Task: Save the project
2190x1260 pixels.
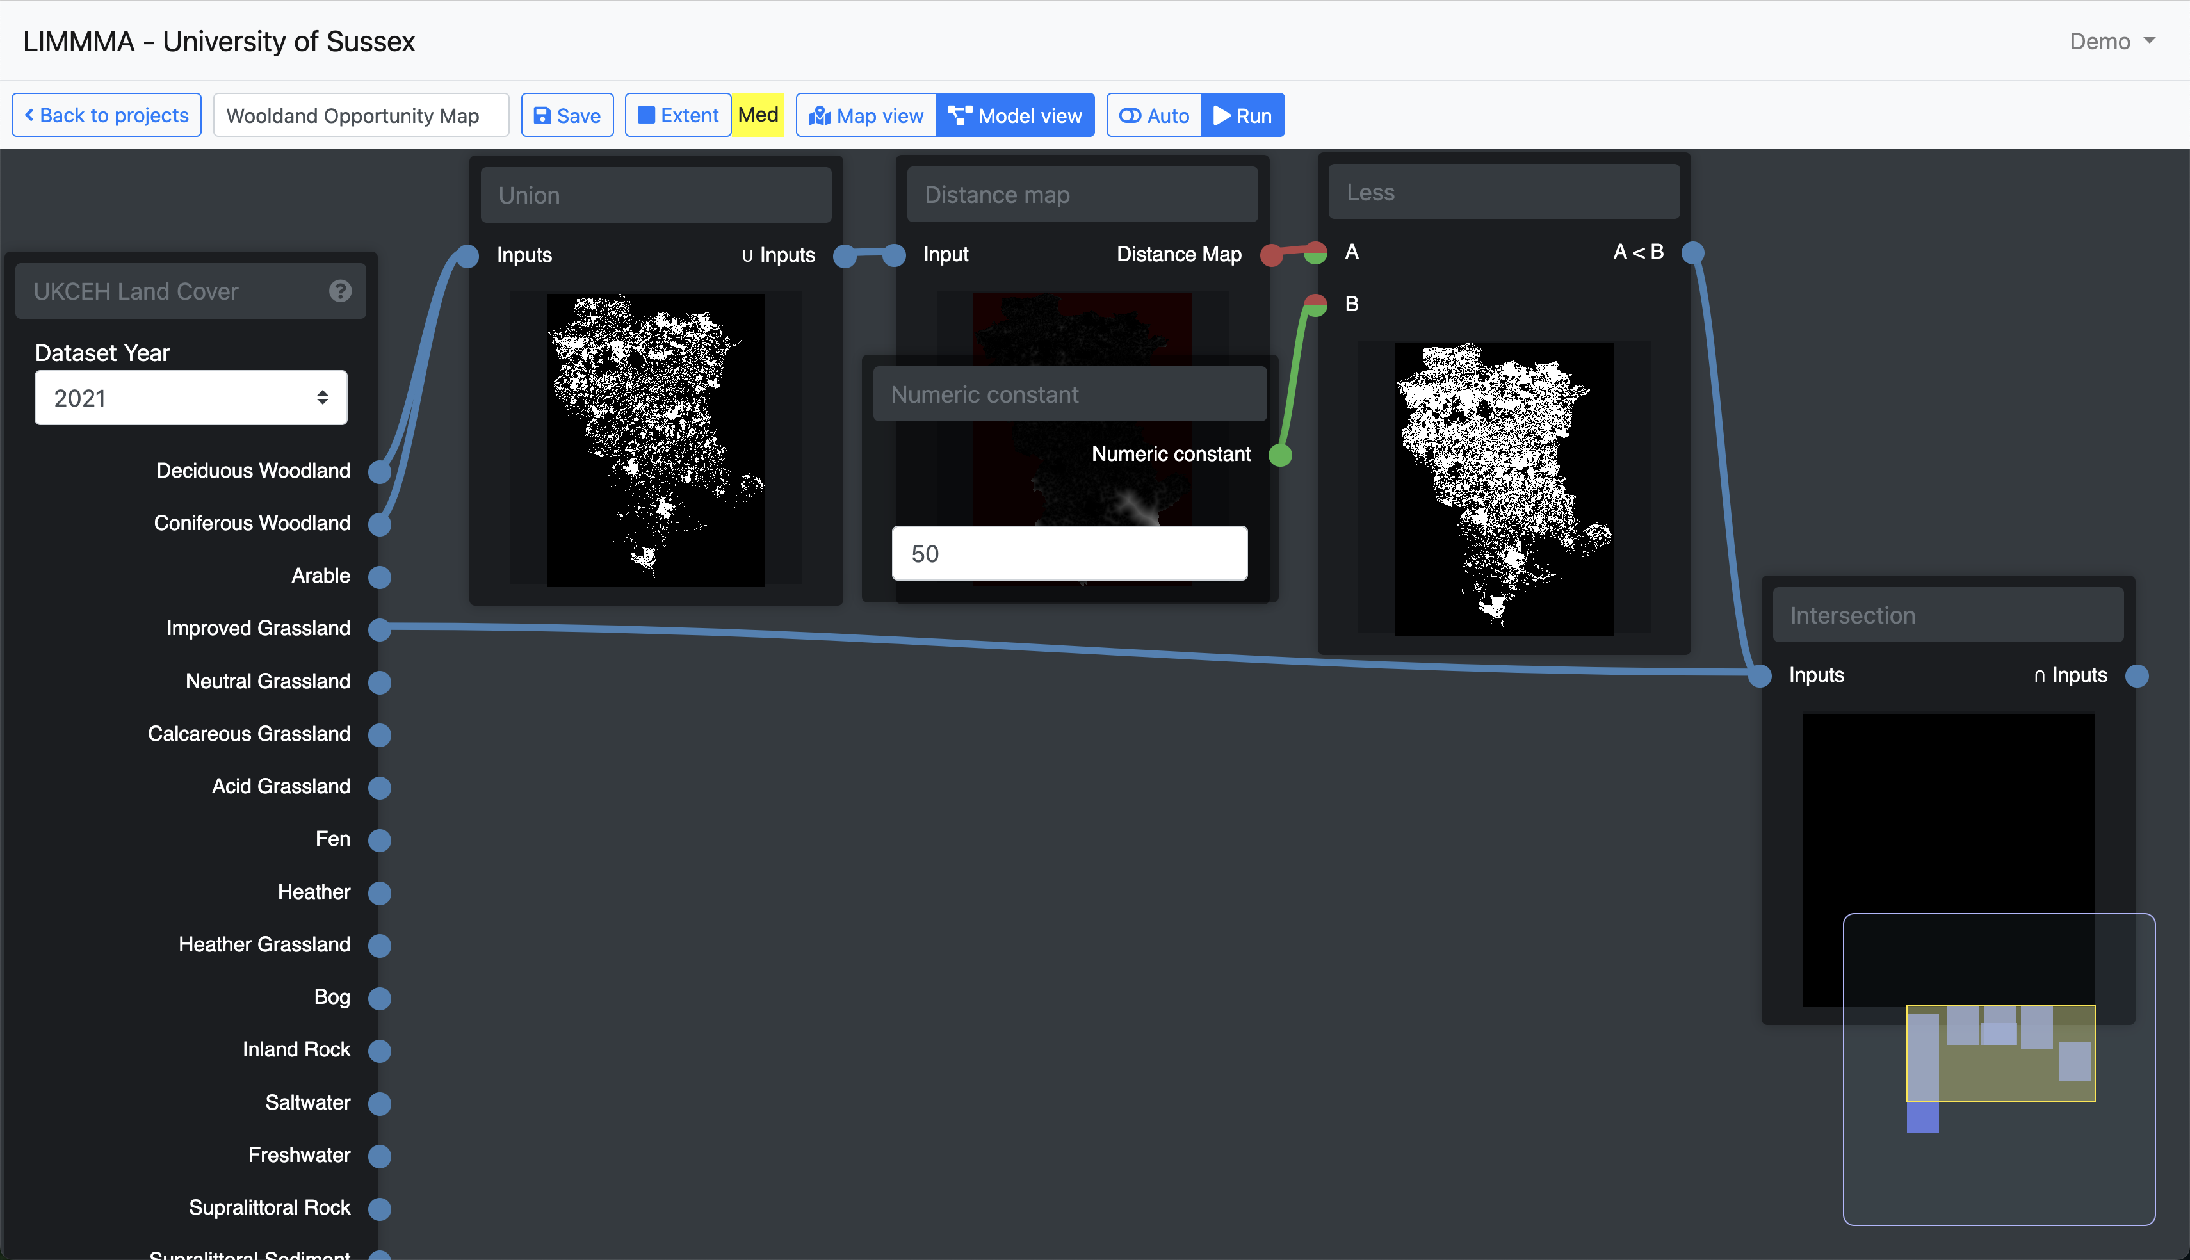Action: [x=567, y=115]
